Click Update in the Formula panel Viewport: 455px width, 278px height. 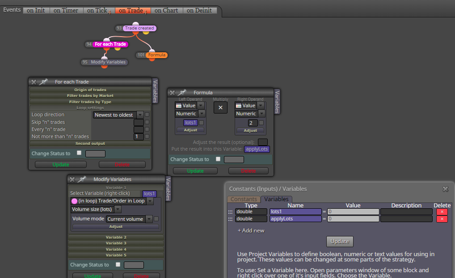[195, 171]
